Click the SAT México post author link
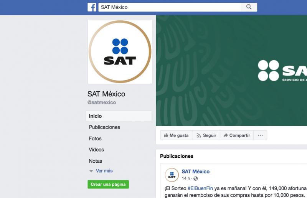The width and height of the screenshot is (307, 198). [x=196, y=172]
